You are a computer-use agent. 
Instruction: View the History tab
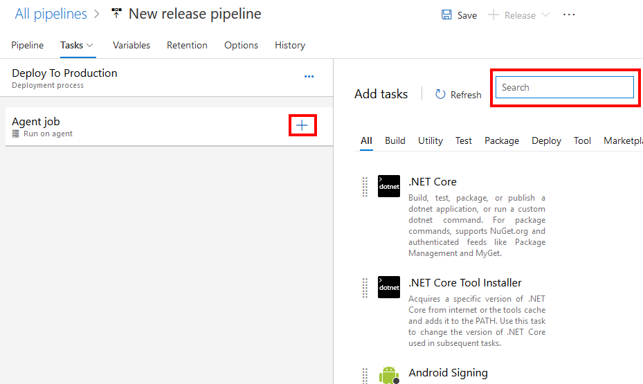point(290,45)
